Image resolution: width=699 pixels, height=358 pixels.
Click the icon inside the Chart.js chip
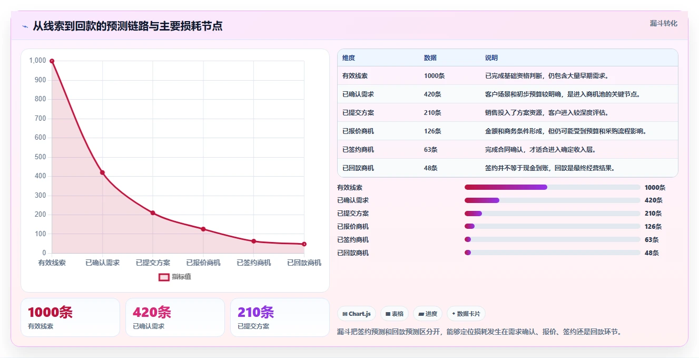(345, 314)
